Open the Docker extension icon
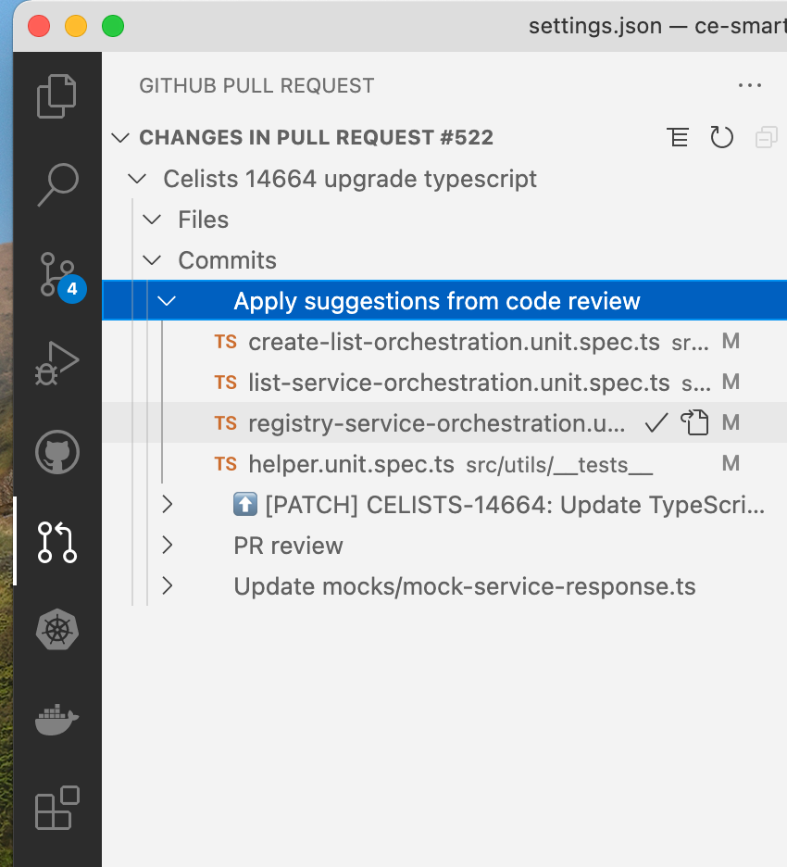This screenshot has height=867, width=787. 56,719
